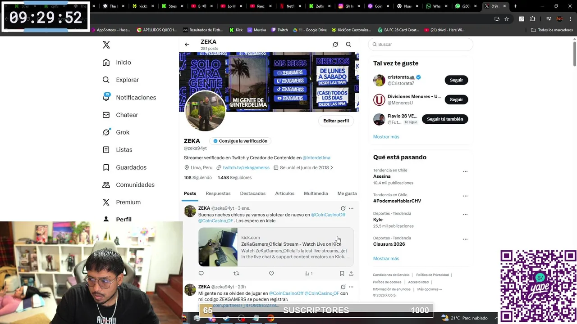577x324 pixels.
Task: Click Mostrar más under Qué está pasando
Action: click(x=386, y=259)
